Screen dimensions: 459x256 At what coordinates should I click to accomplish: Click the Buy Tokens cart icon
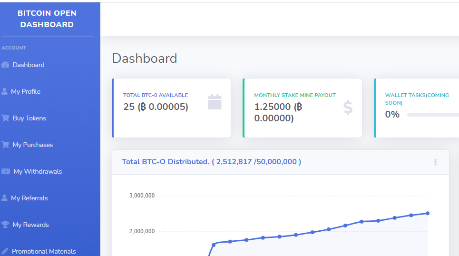pos(5,118)
